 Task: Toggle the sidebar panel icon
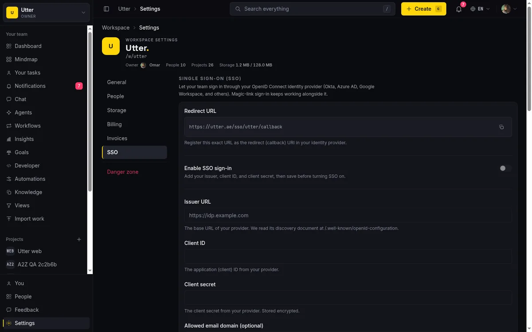coord(106,9)
